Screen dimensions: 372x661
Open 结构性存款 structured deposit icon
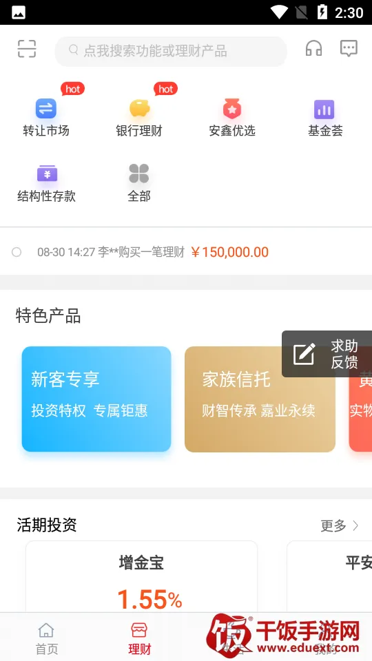pos(47,174)
